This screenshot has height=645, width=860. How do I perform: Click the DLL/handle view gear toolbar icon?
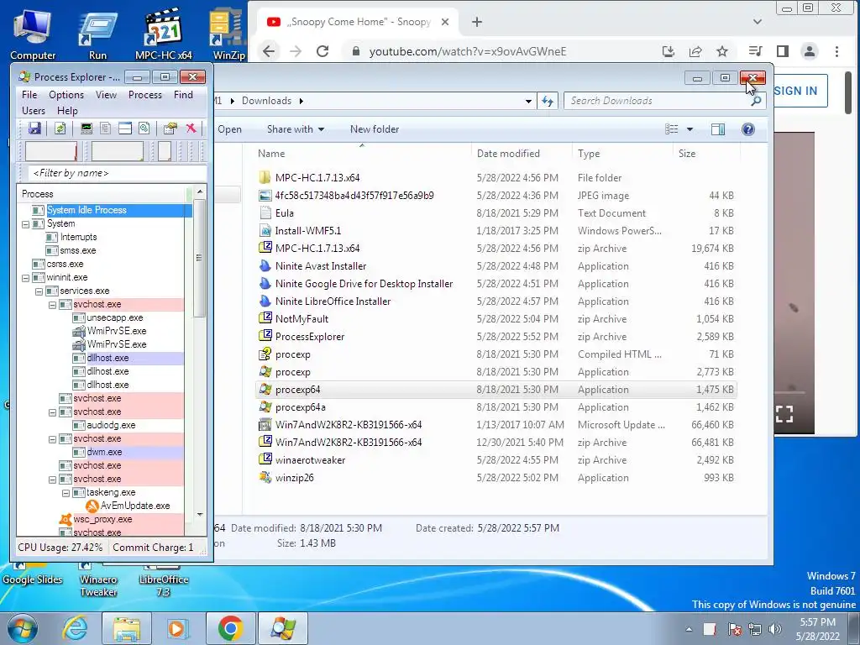coord(144,128)
